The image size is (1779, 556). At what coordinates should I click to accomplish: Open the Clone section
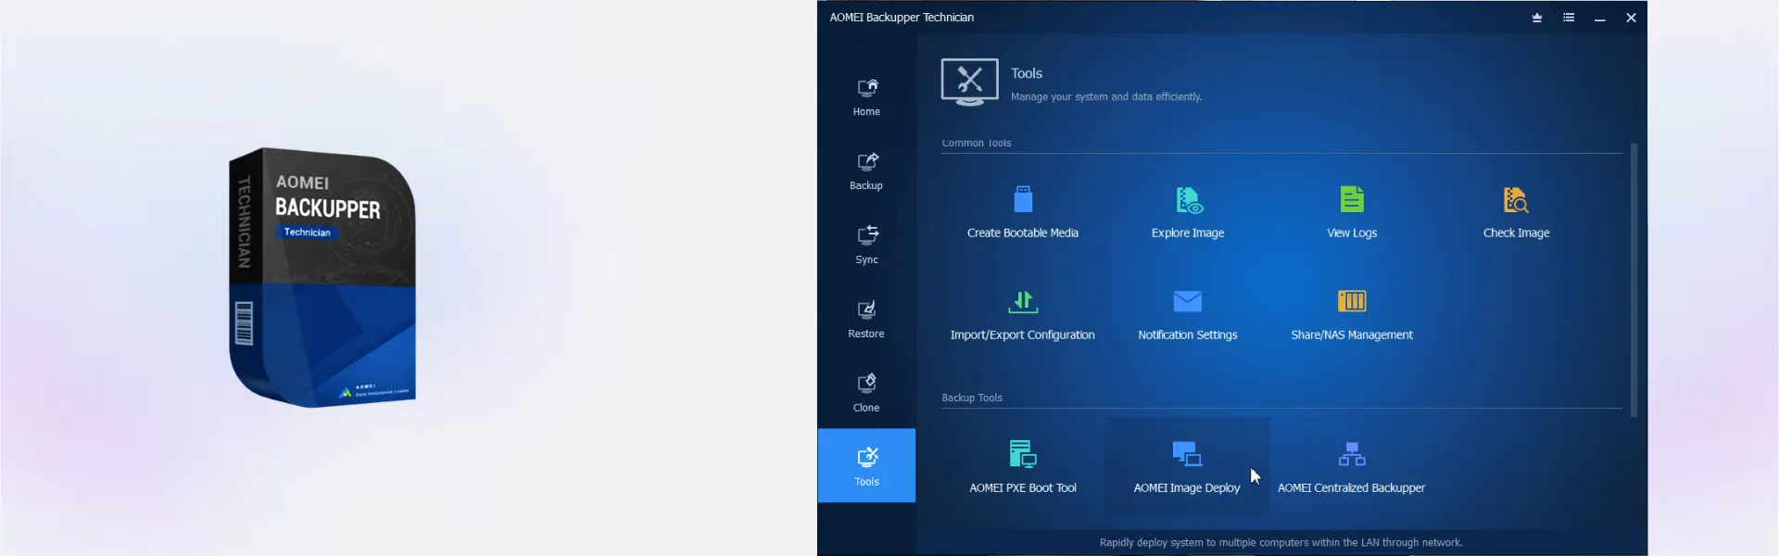tap(866, 393)
